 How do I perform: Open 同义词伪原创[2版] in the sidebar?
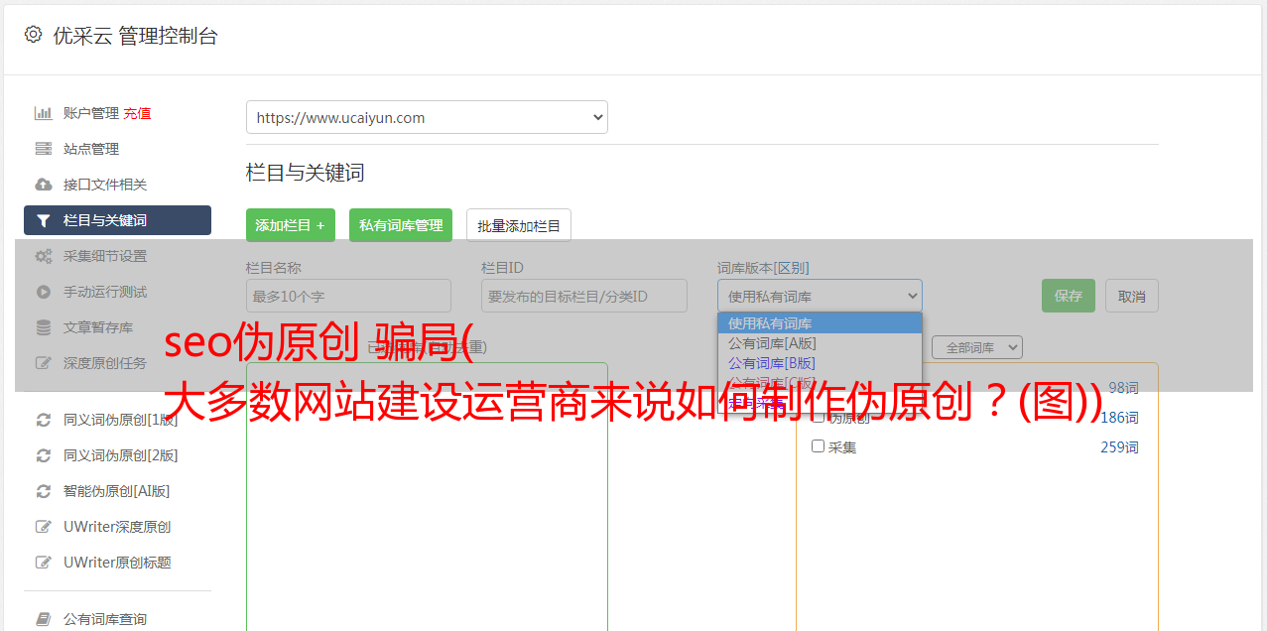pos(120,455)
